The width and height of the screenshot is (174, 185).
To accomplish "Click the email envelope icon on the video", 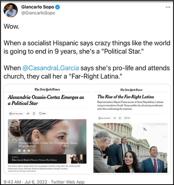I will [x=29, y=151].
